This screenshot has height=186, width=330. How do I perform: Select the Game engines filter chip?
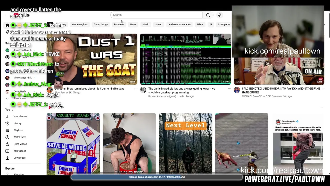point(80,25)
